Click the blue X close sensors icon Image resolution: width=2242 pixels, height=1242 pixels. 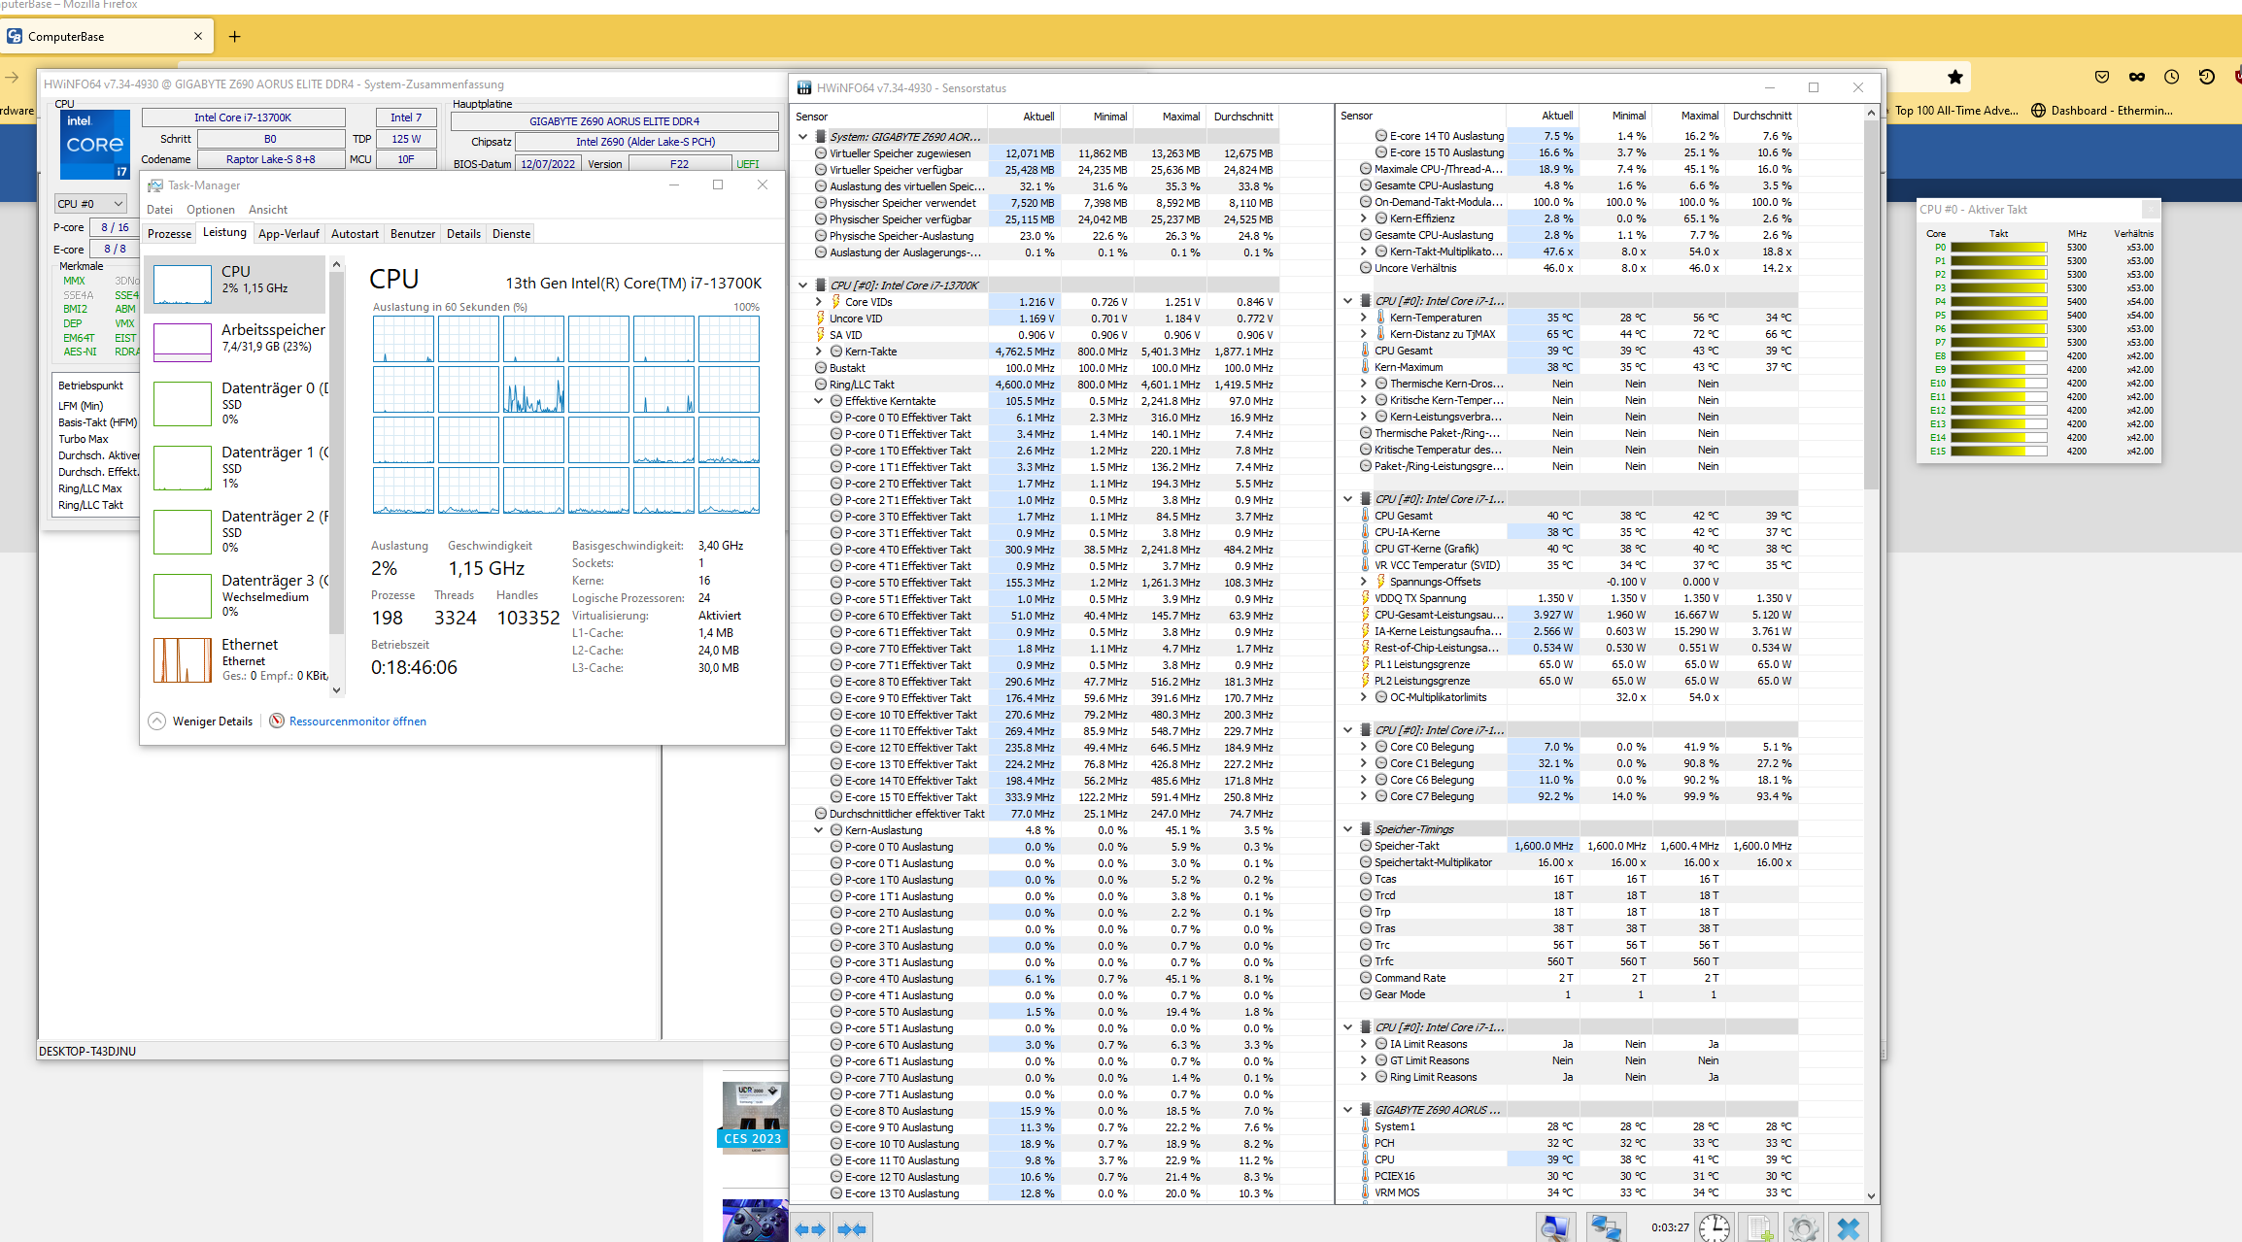click(1849, 1227)
